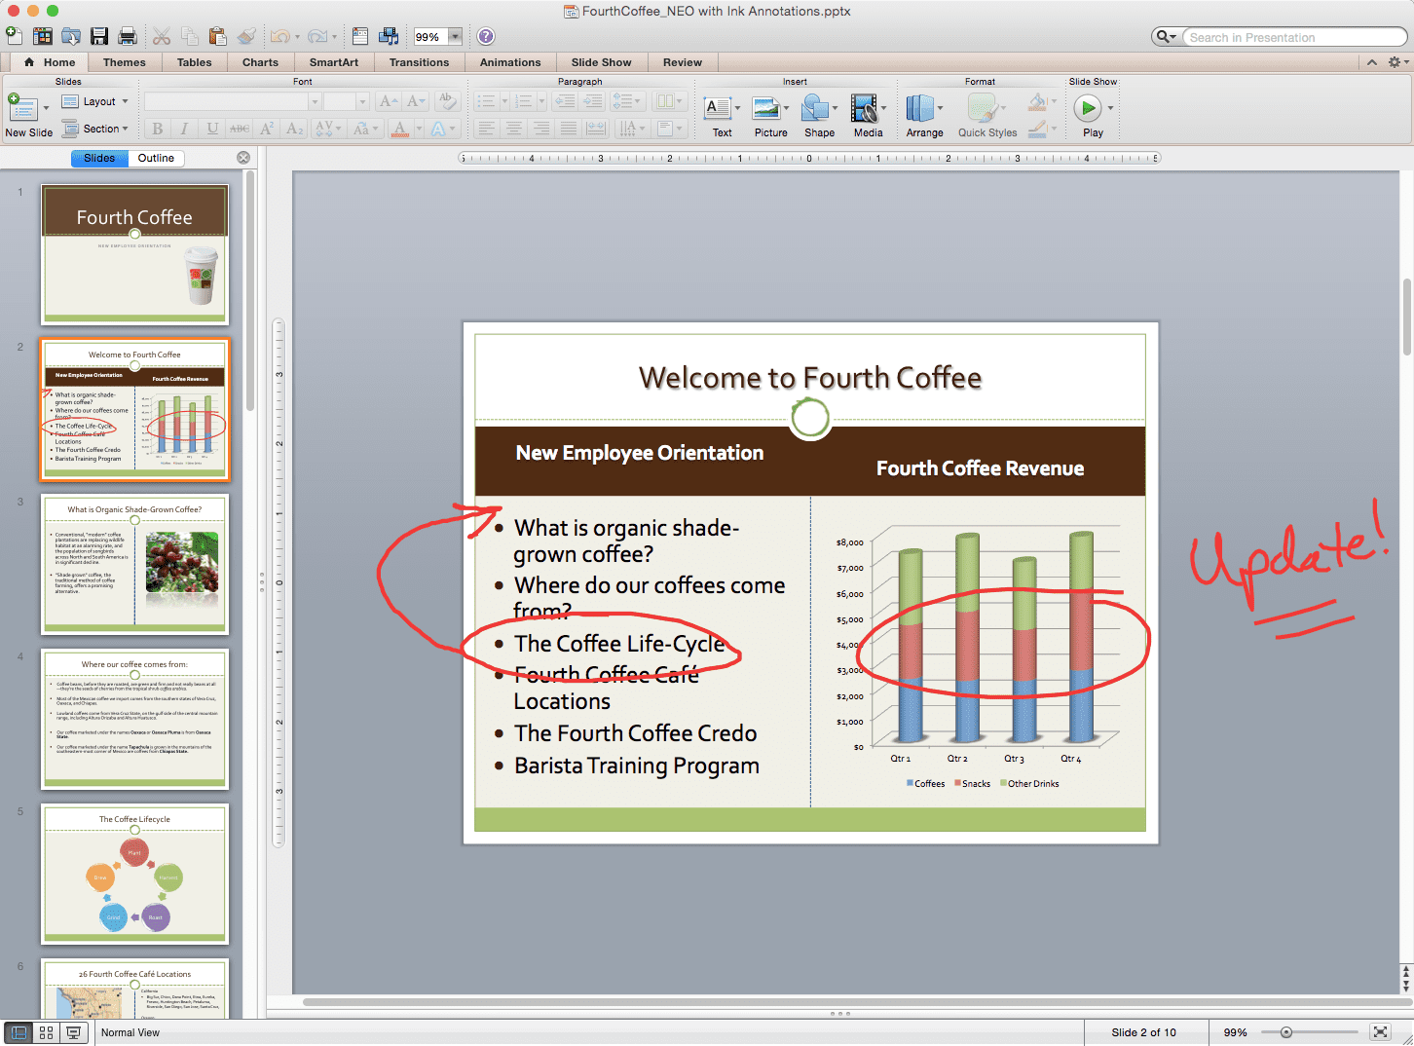
Task: Click the status bar zoom slider handle
Action: coord(1286,1032)
